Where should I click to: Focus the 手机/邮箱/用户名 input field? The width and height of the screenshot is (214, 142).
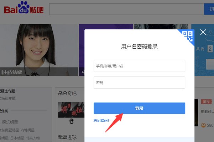click(139, 66)
